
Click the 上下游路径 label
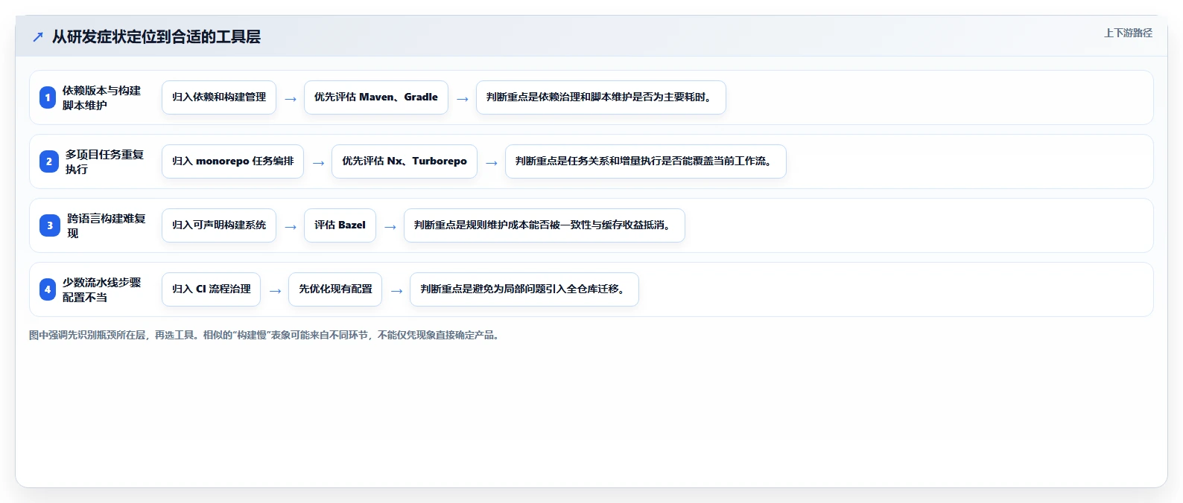click(x=1128, y=33)
